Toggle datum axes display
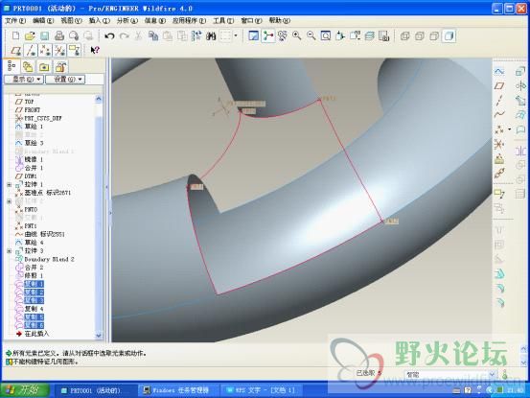Image resolution: width=530 pixels, height=398 pixels. click(x=31, y=51)
